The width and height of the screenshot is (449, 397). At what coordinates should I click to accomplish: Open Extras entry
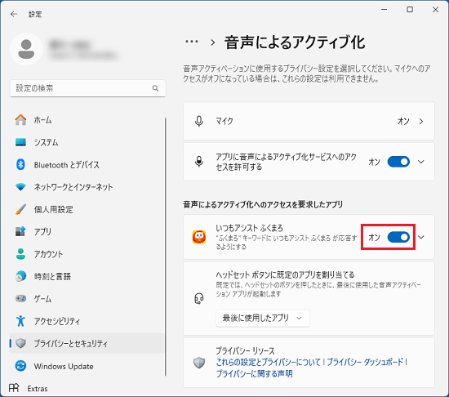tap(38, 388)
